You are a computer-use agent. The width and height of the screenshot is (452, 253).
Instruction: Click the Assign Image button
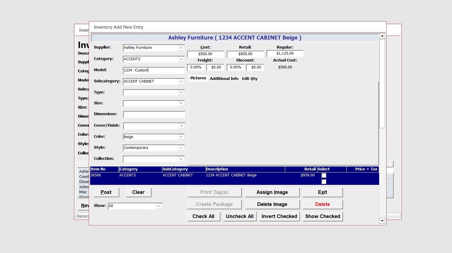coord(272,192)
